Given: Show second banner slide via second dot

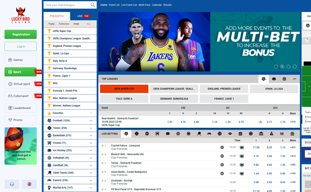Looking at the screenshot, I should pyautogui.click(x=282, y=67).
